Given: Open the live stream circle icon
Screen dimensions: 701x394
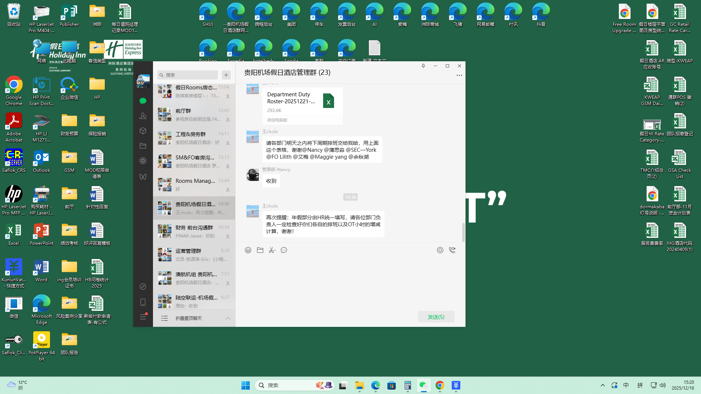Looking at the screenshot, I should tap(440, 250).
